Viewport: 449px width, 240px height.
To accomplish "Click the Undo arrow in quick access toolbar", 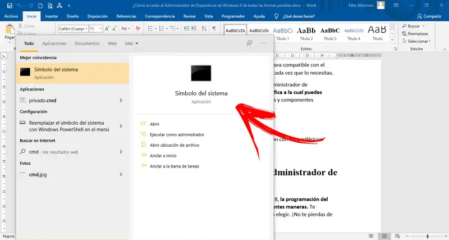I will click(19, 6).
